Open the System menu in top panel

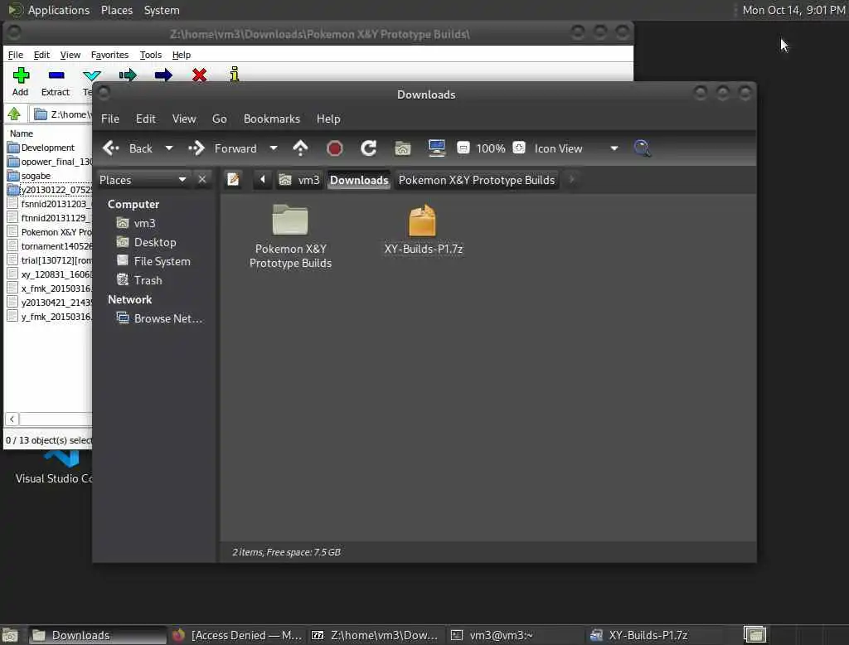click(x=162, y=10)
